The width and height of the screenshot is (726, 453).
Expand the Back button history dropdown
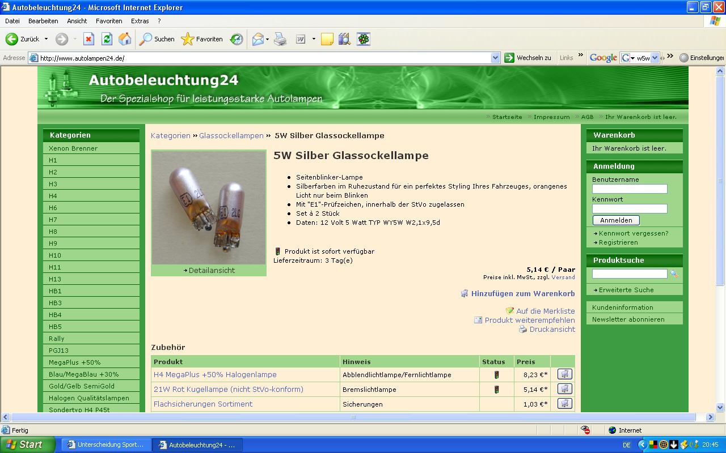pyautogui.click(x=47, y=39)
